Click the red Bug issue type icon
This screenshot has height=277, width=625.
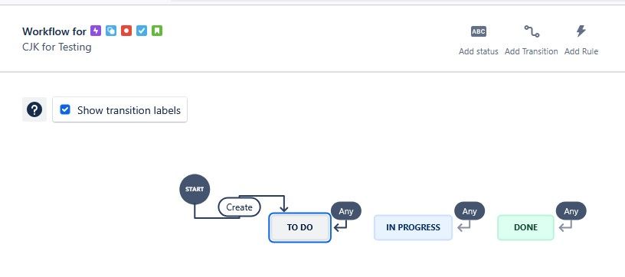(x=126, y=31)
